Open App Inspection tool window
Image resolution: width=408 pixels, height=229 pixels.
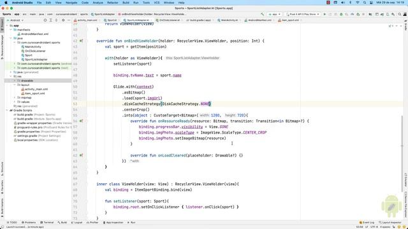coord(113,223)
